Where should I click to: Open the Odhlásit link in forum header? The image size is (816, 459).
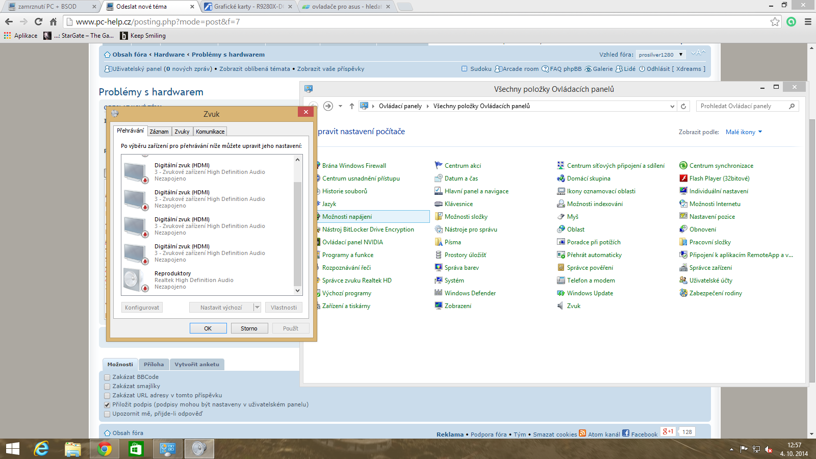[x=658, y=69]
